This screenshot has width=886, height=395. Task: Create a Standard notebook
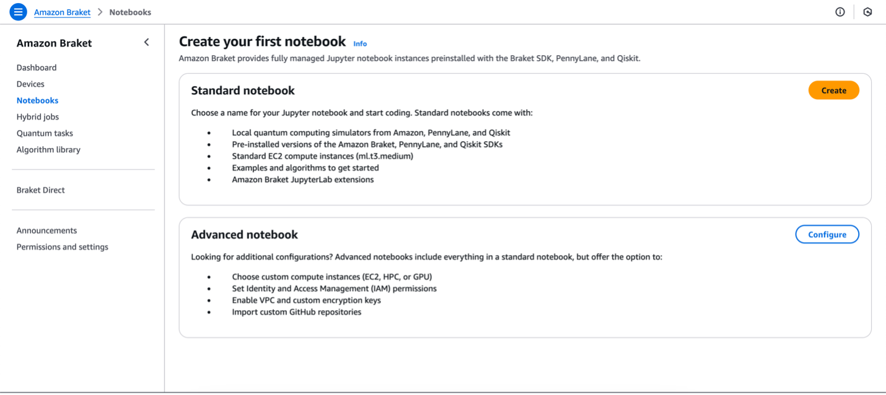click(x=833, y=90)
